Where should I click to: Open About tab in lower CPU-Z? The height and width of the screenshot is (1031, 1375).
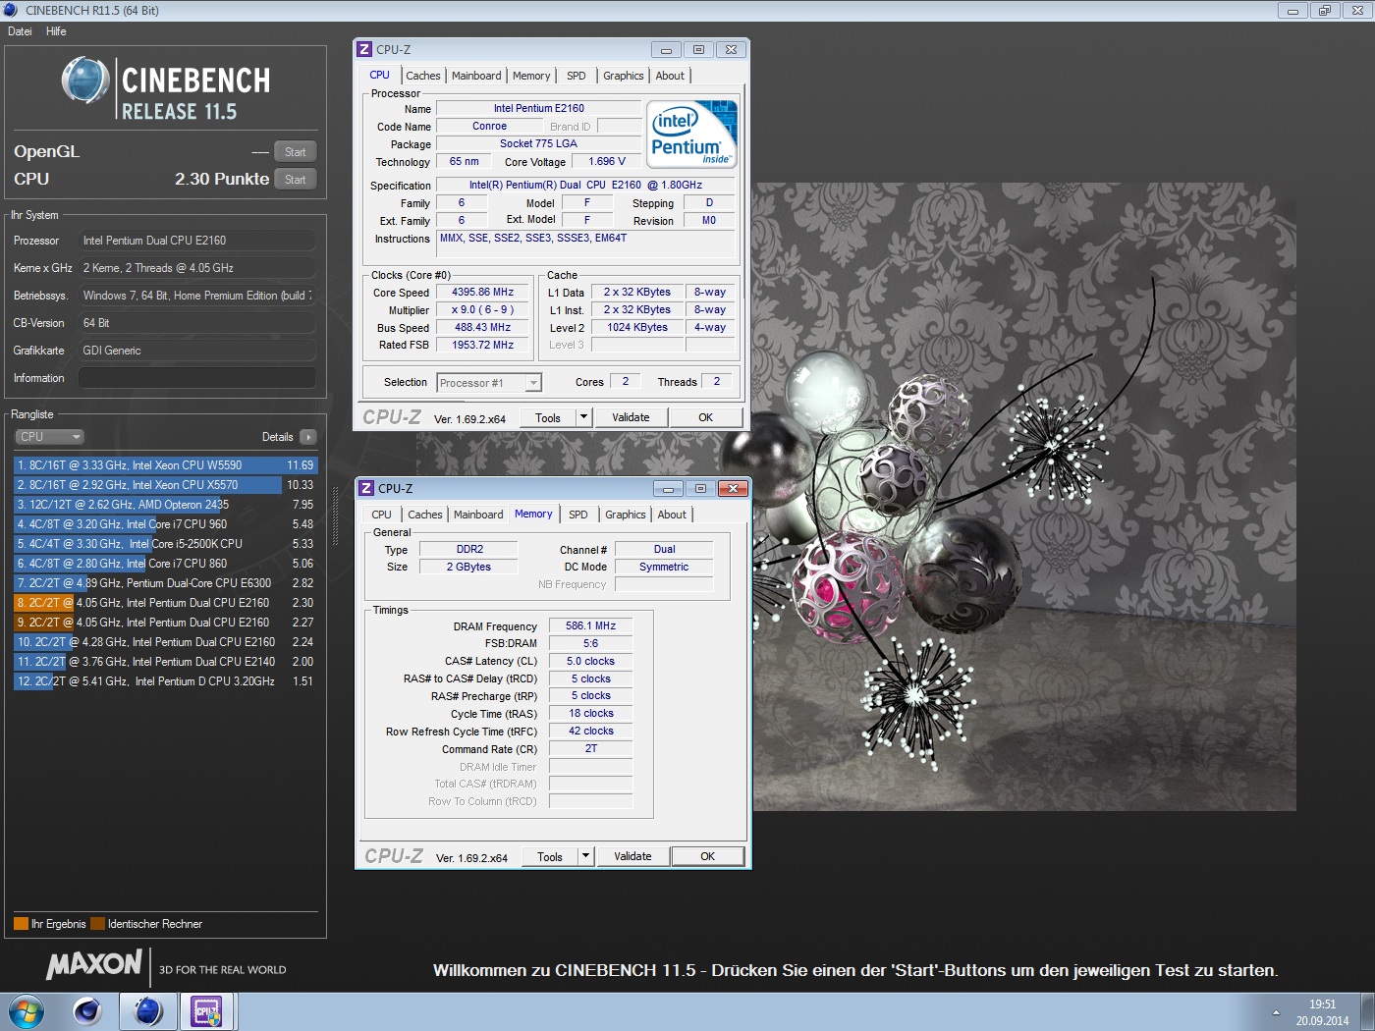tap(672, 515)
